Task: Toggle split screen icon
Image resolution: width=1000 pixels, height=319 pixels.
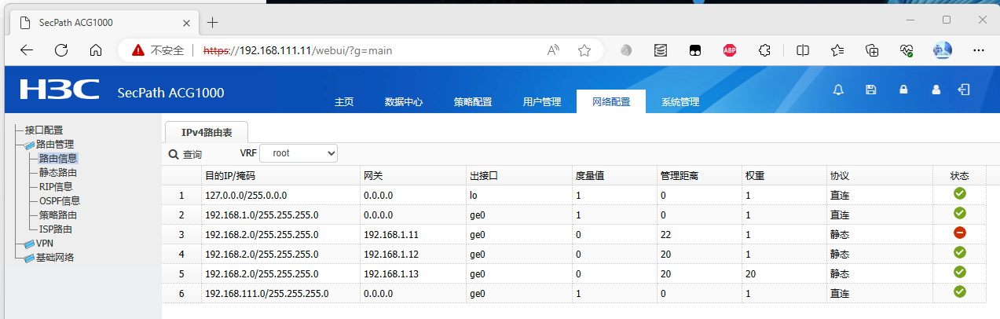Action: pos(803,50)
